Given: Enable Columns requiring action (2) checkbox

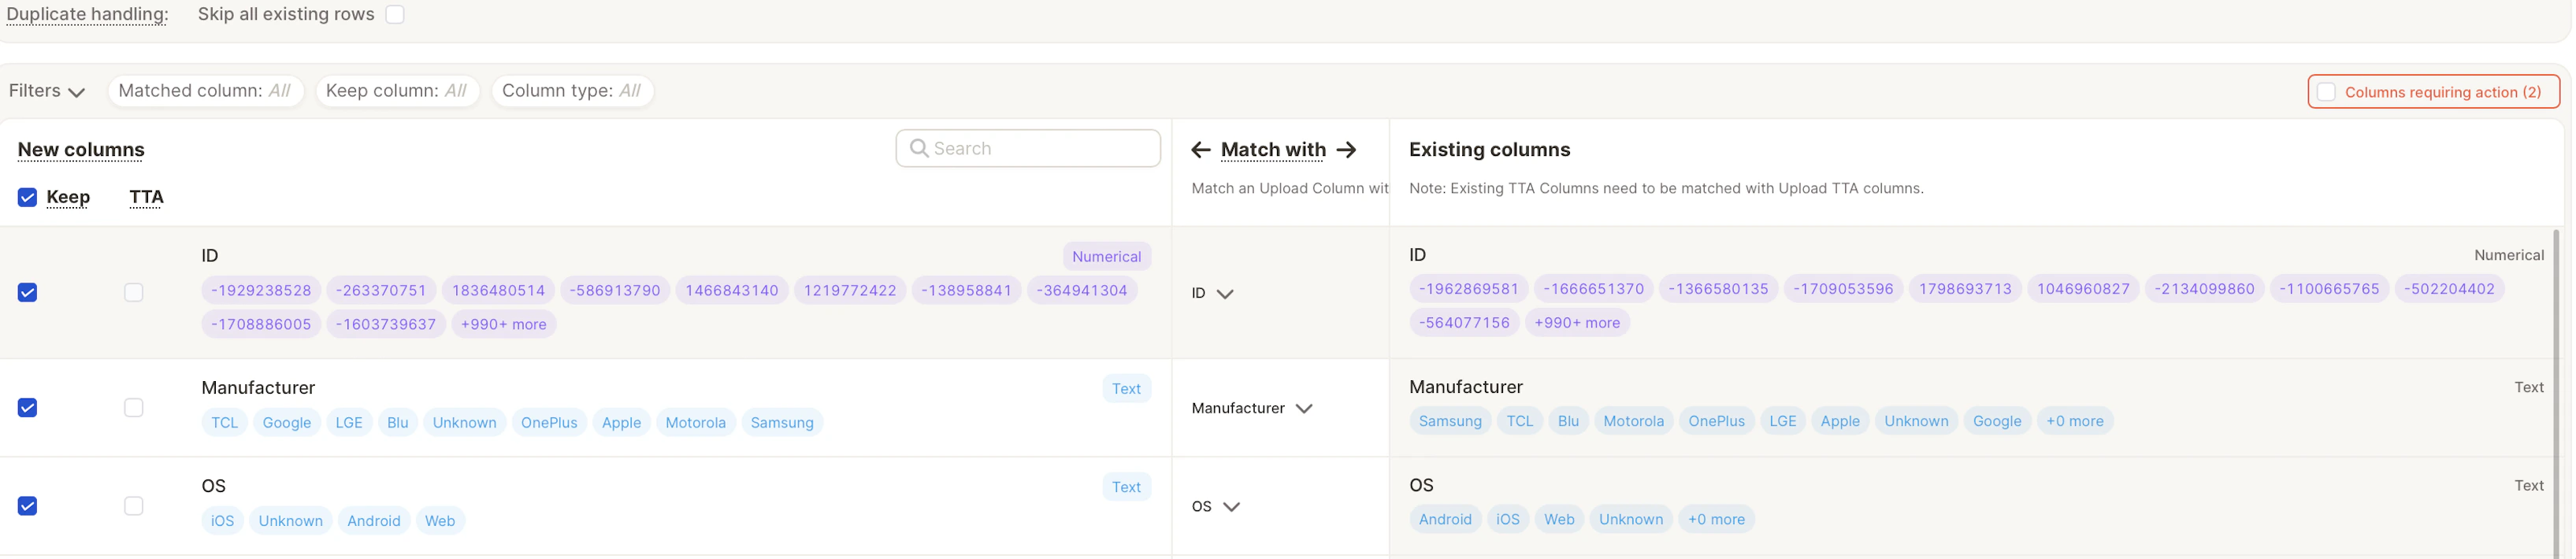Looking at the screenshot, I should [2326, 92].
